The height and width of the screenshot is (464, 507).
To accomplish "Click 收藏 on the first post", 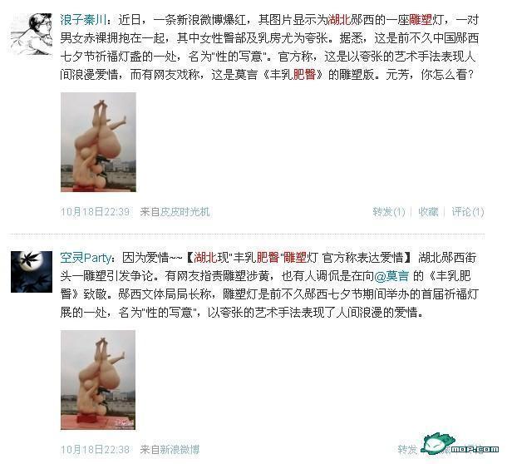I will [428, 212].
